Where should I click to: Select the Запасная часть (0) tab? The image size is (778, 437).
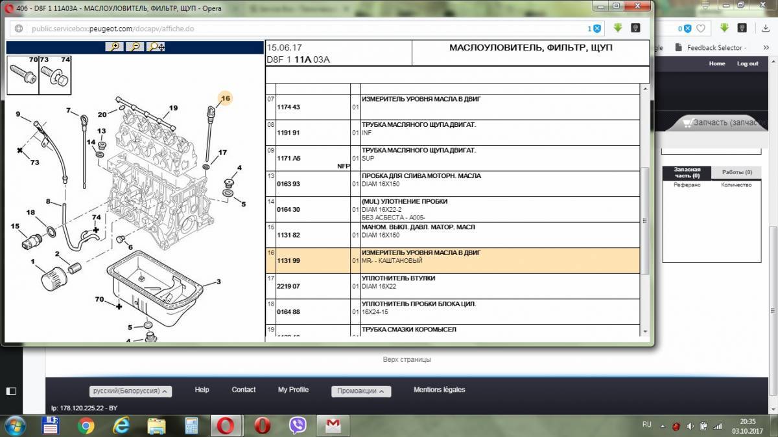[687, 173]
